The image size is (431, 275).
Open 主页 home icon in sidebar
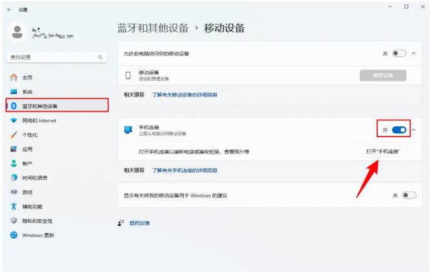[14, 78]
